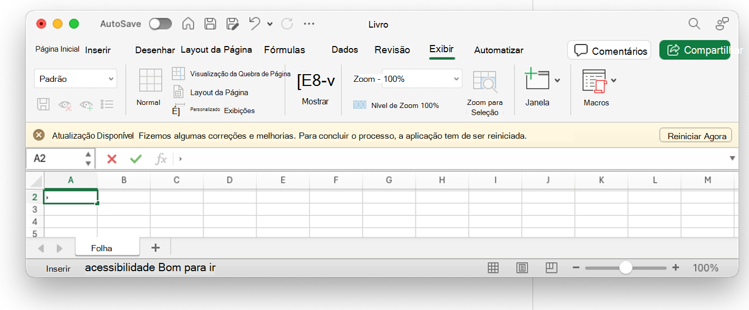Open the Dados tab
The width and height of the screenshot is (749, 310).
tap(345, 50)
